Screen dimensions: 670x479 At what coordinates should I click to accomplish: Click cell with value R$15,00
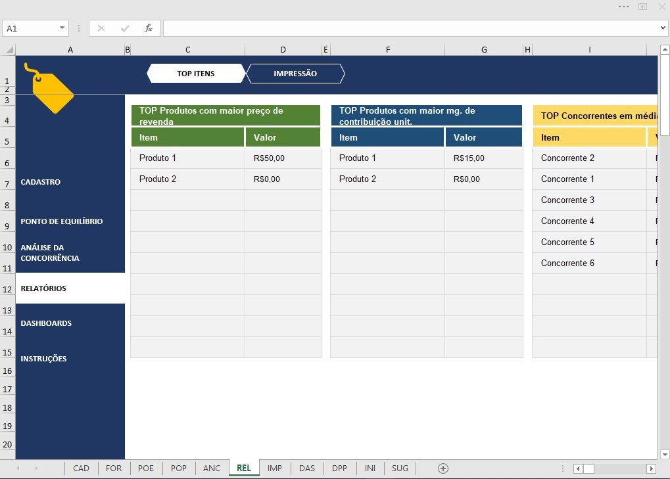[484, 158]
